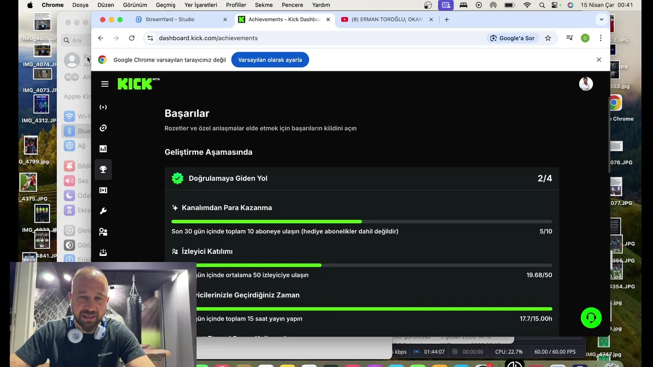
Task: Open a new Chrome tab
Action: click(447, 19)
